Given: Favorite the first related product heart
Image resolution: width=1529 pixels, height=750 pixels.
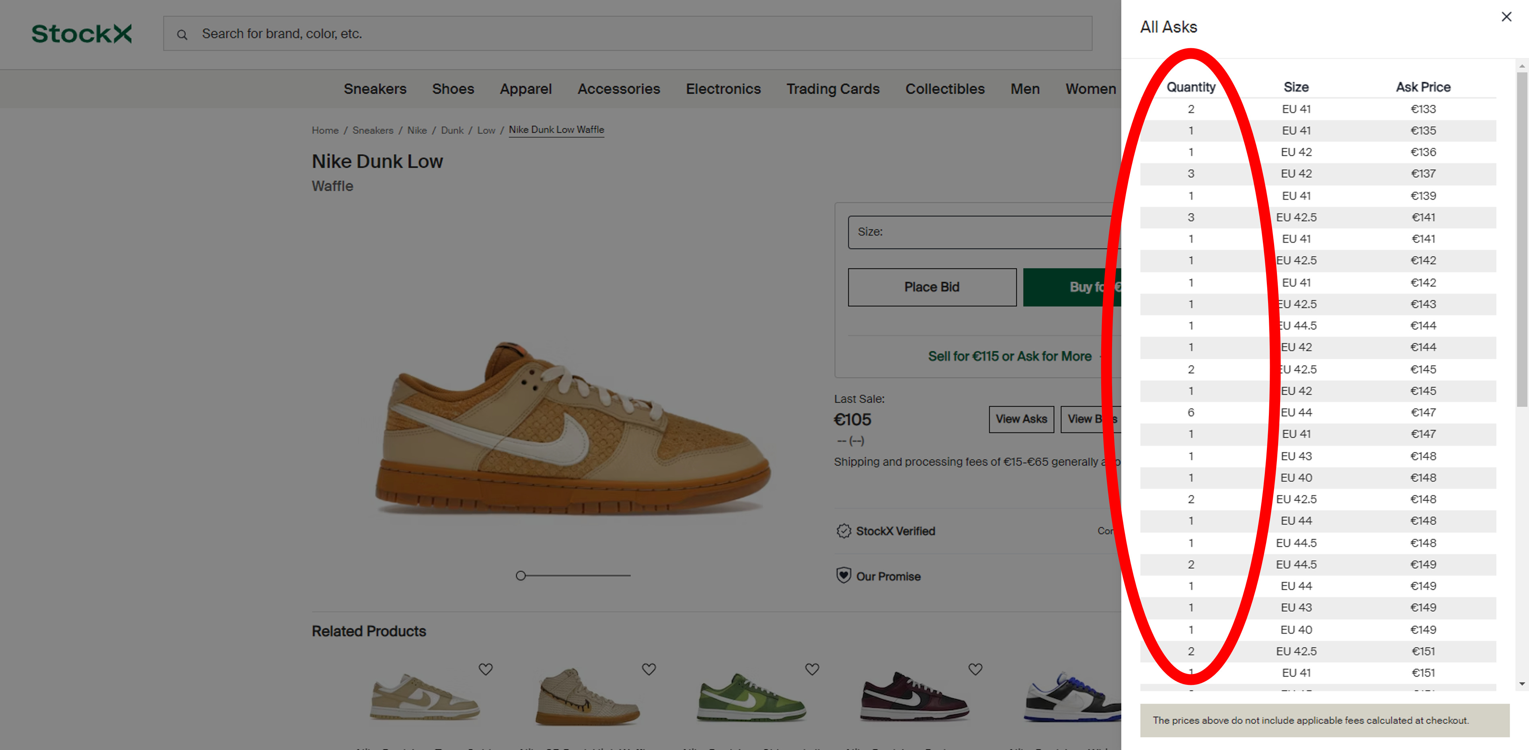Looking at the screenshot, I should [486, 669].
